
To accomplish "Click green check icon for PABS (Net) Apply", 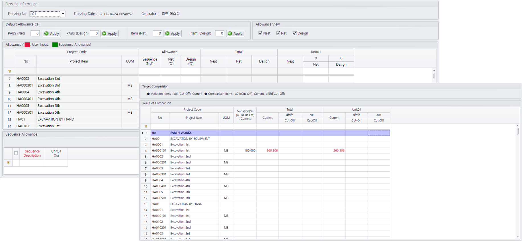I will pyautogui.click(x=47, y=34).
